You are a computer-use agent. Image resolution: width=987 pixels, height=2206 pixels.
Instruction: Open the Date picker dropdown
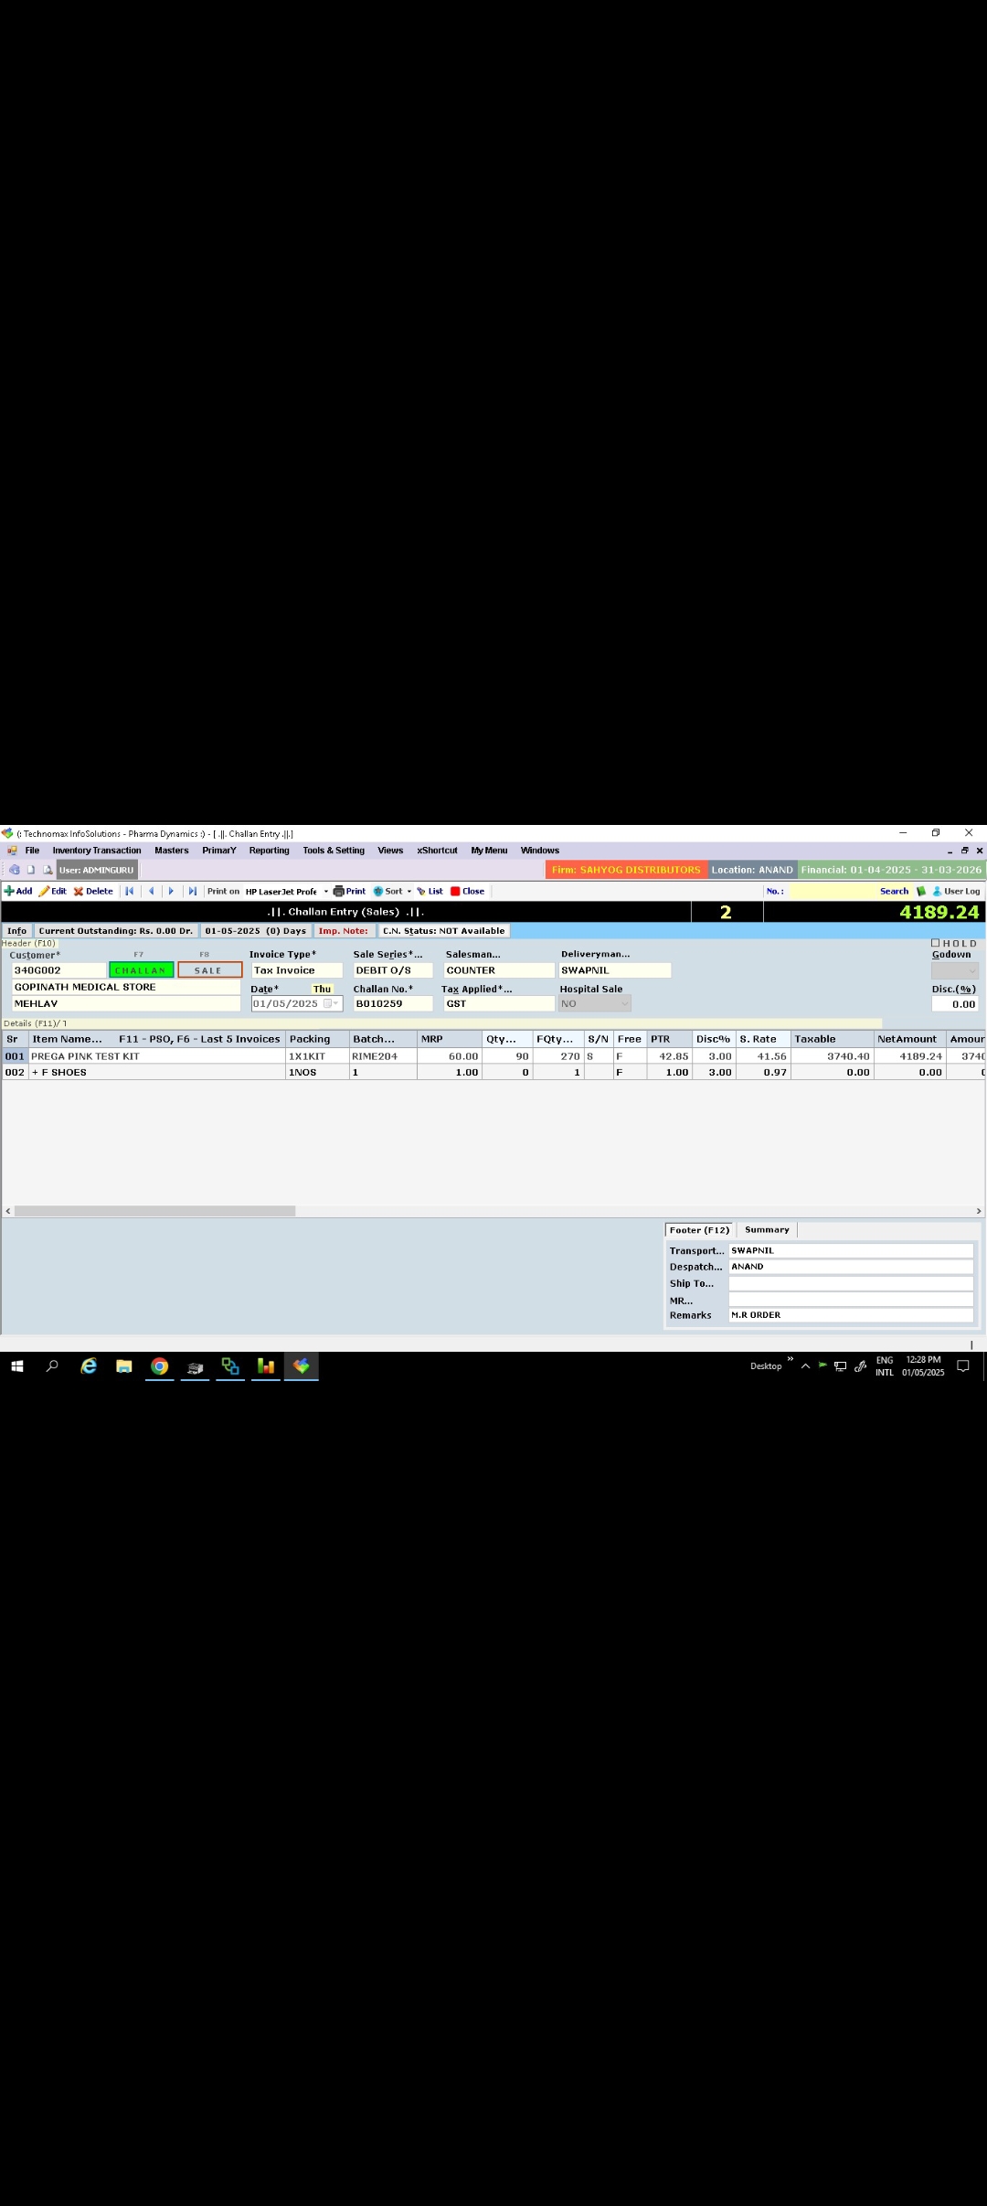[x=335, y=1003]
